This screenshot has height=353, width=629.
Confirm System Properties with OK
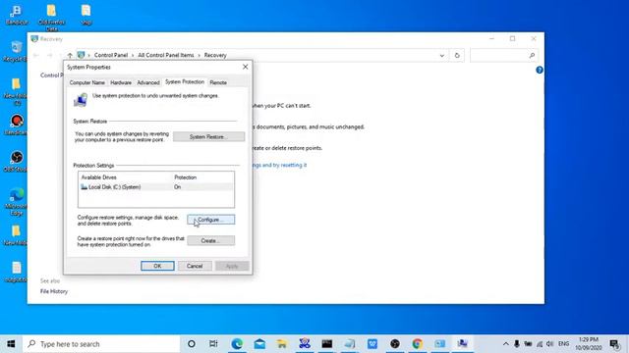(x=157, y=266)
